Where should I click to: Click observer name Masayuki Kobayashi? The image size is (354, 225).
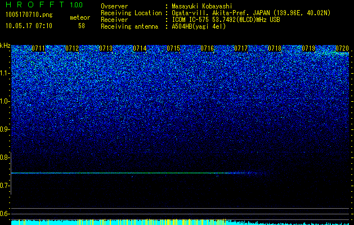pyautogui.click(x=202, y=6)
